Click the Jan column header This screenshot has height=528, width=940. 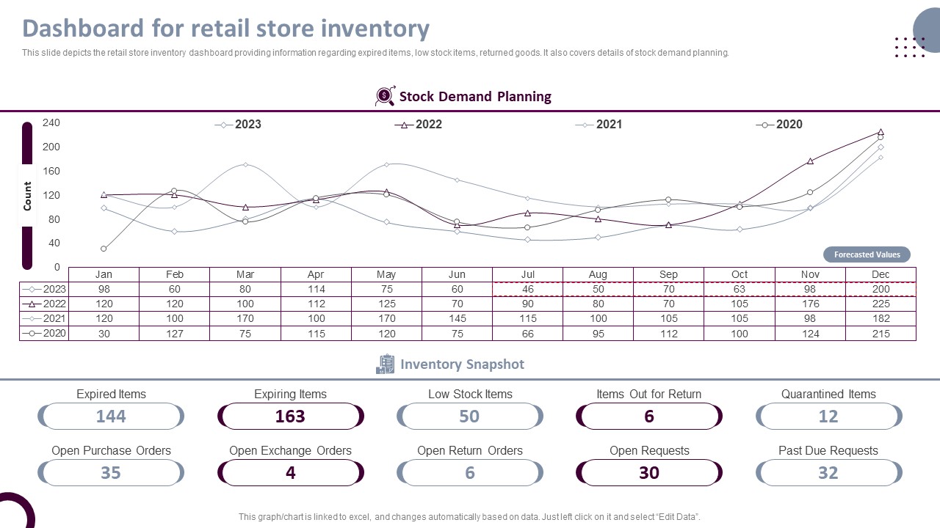coord(104,274)
